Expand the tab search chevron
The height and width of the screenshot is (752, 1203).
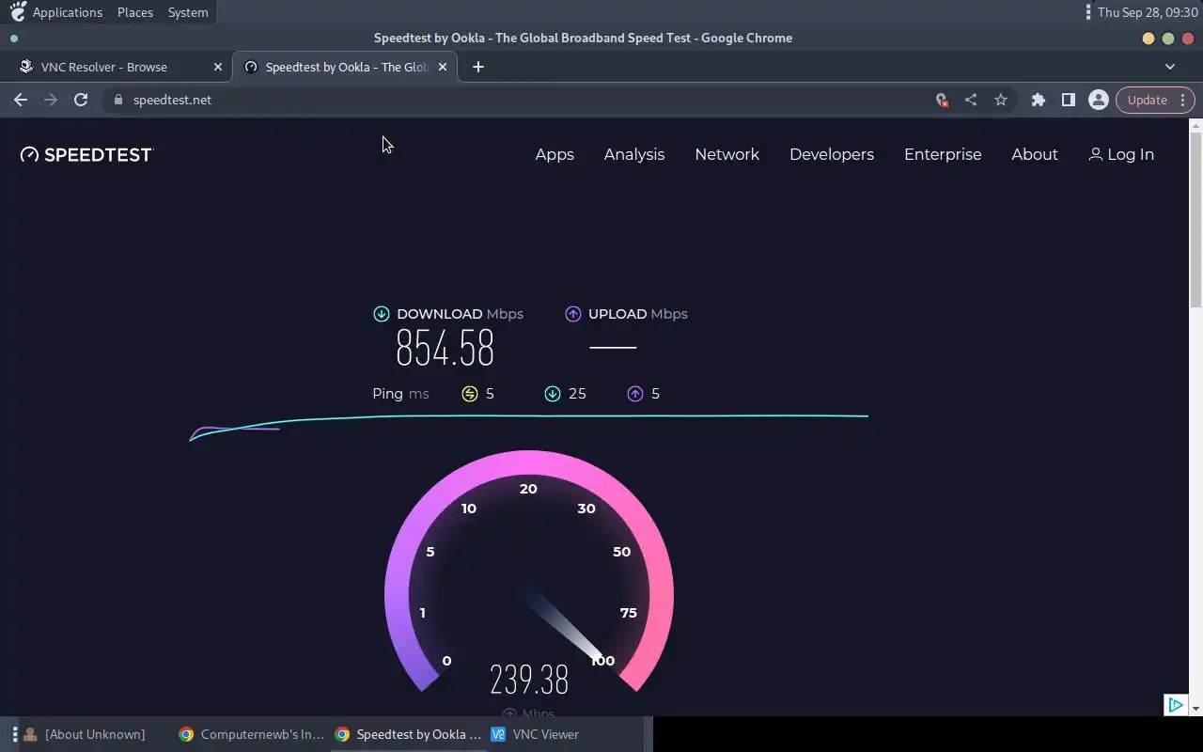click(x=1170, y=67)
